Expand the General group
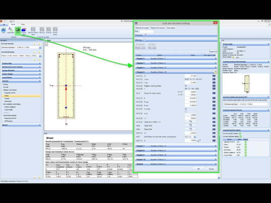This screenshot has width=271, height=203. point(215,164)
